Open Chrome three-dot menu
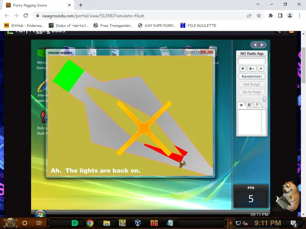The height and width of the screenshot is (229, 306). [x=299, y=16]
